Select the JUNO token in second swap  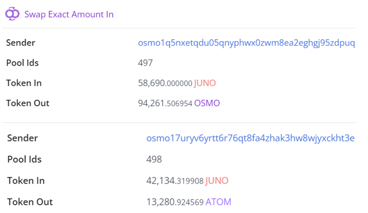[217, 181]
